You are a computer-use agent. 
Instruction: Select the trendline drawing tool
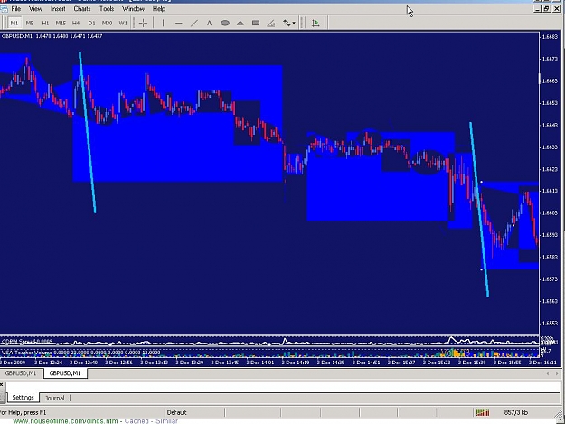193,24
